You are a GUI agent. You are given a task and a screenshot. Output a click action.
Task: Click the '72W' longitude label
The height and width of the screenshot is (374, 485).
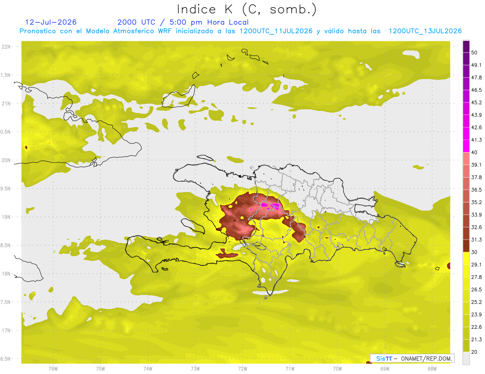242,368
